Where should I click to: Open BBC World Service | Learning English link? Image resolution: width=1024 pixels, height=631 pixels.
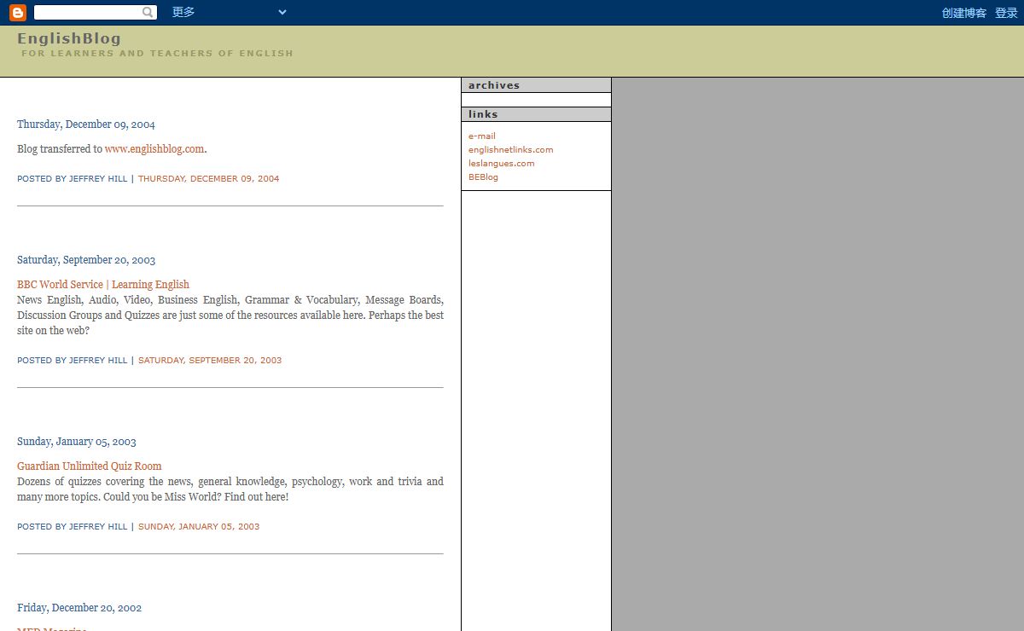pyautogui.click(x=103, y=285)
